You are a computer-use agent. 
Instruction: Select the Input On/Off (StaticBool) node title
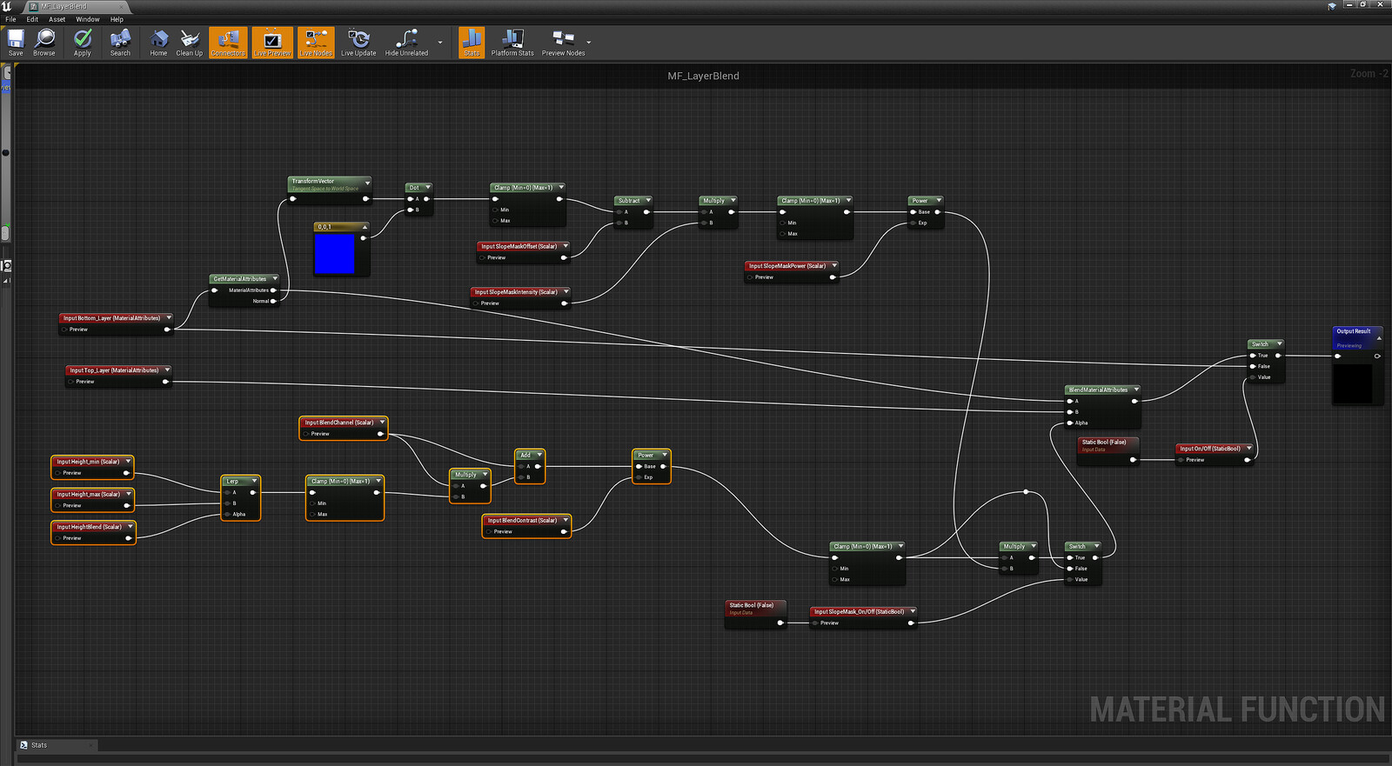click(x=1210, y=449)
